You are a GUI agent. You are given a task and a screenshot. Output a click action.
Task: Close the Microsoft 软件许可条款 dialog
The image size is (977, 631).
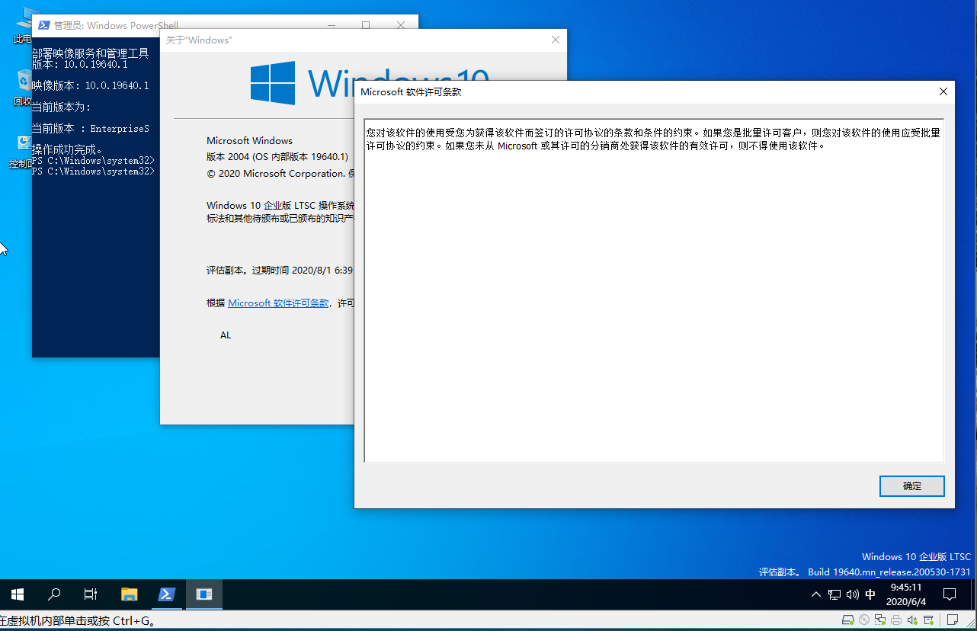point(943,92)
